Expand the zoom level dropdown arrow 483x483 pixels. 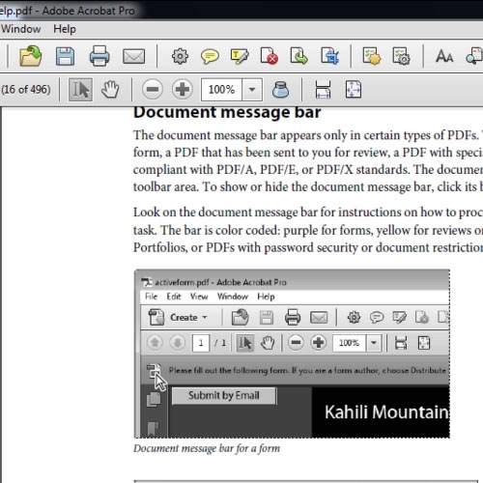(252, 89)
